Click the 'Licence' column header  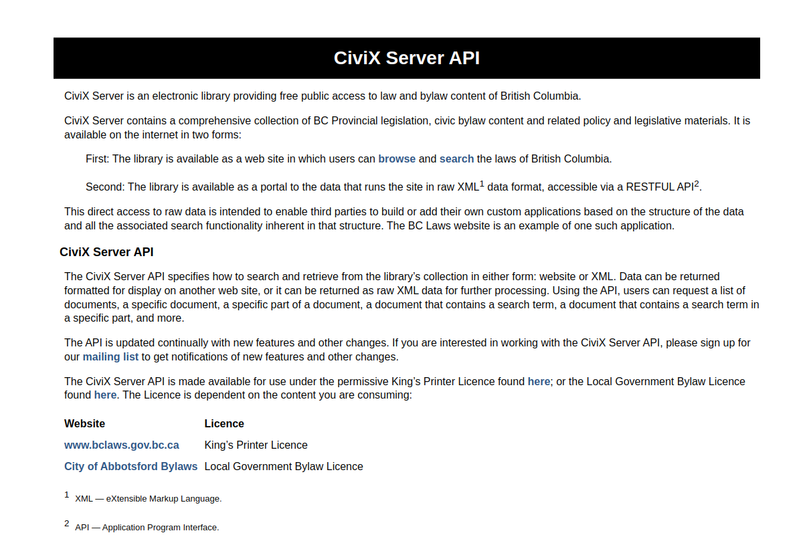[x=224, y=424]
